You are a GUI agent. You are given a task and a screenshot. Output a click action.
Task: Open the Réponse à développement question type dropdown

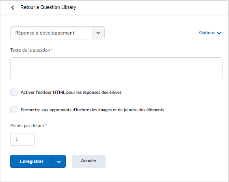(x=57, y=33)
